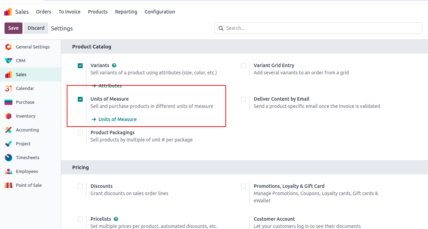Image resolution: width=428 pixels, height=229 pixels.
Task: Enable the Product Packagings checkbox
Action: click(80, 133)
